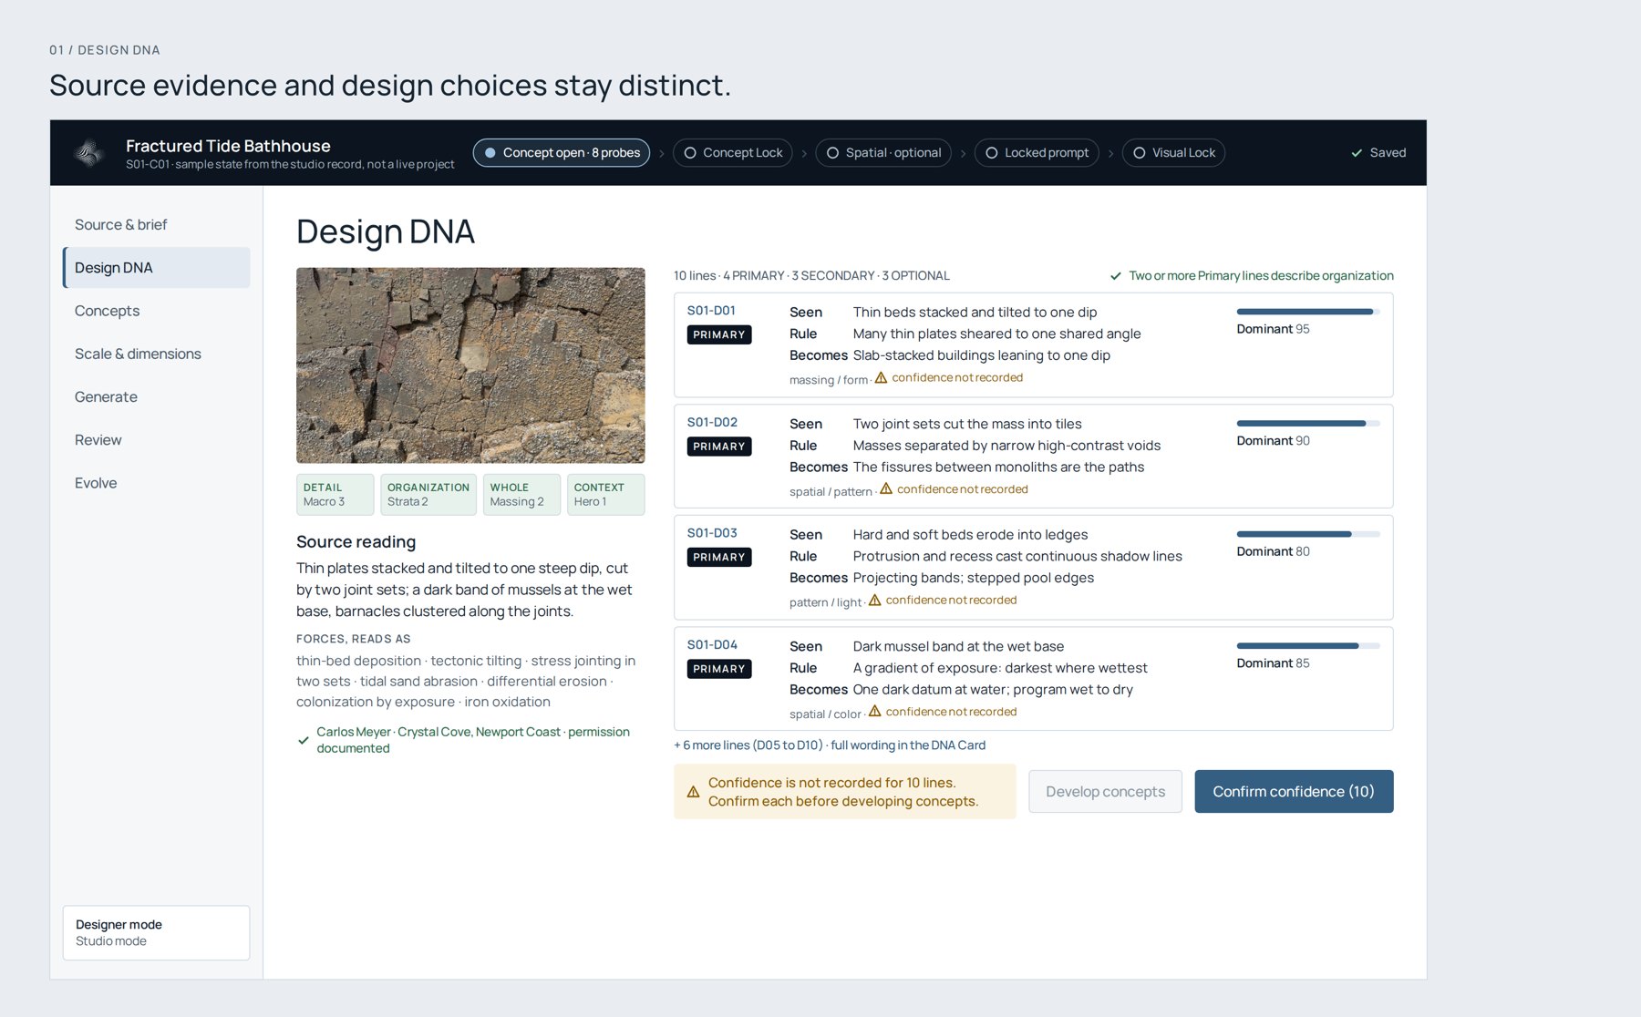Select the Concept open · 8 probes step
The height and width of the screenshot is (1017, 1641).
[562, 153]
